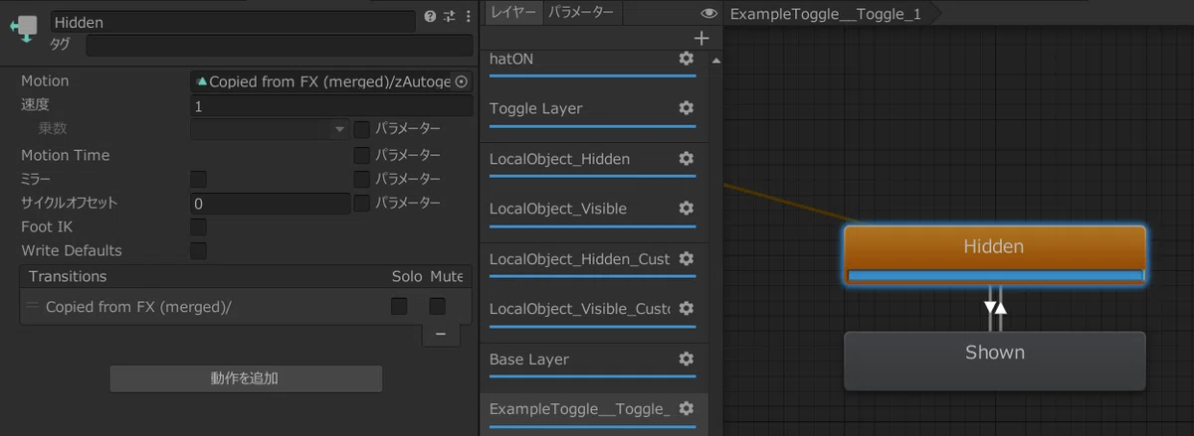This screenshot has width=1194, height=436.
Task: Click the 速度 value field
Action: click(331, 105)
